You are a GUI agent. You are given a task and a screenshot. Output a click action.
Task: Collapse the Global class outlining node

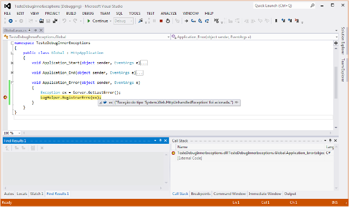tap(12, 53)
